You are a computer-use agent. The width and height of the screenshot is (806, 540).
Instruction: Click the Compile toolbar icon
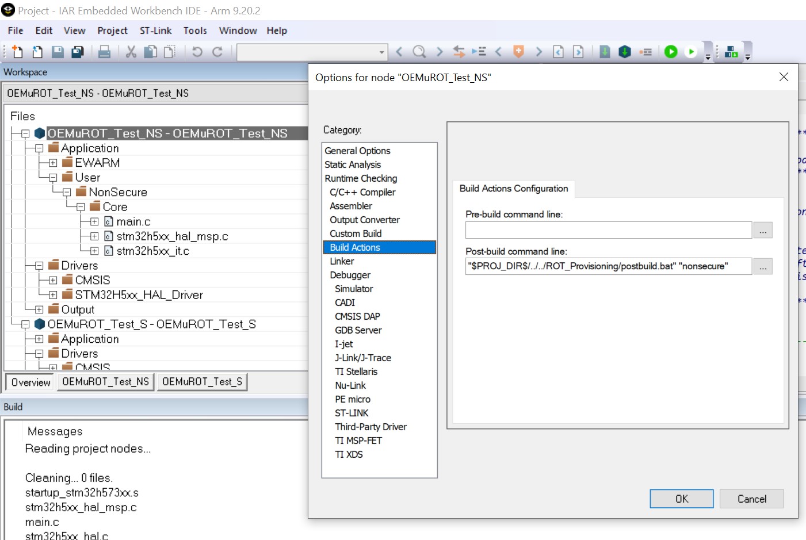point(605,52)
